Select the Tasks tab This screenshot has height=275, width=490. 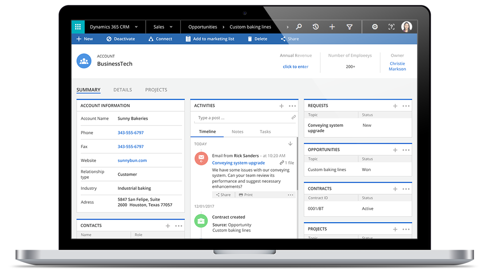coord(265,132)
